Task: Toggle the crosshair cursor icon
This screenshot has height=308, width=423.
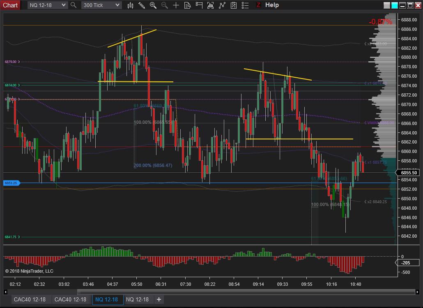Action: click(x=176, y=5)
